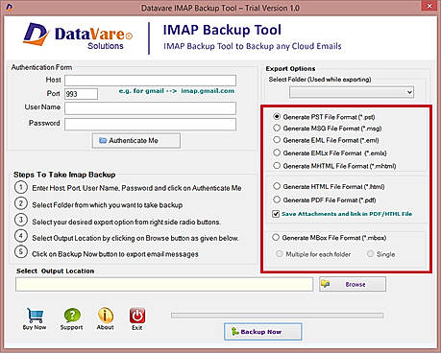Select Generate MHTML File Format option
Image resolution: width=441 pixels, height=353 pixels.
coord(277,166)
